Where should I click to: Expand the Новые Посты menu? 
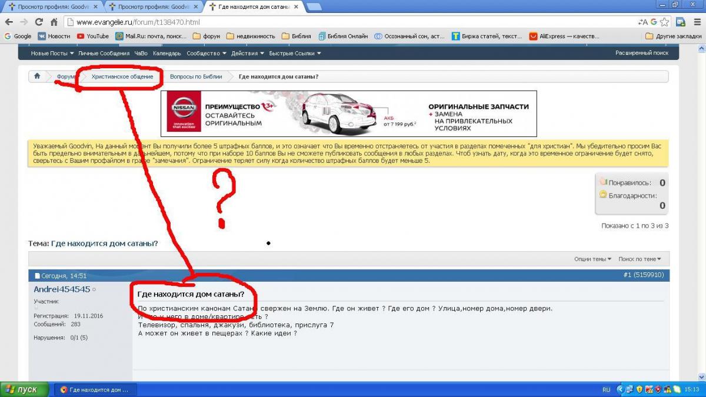[x=52, y=53]
